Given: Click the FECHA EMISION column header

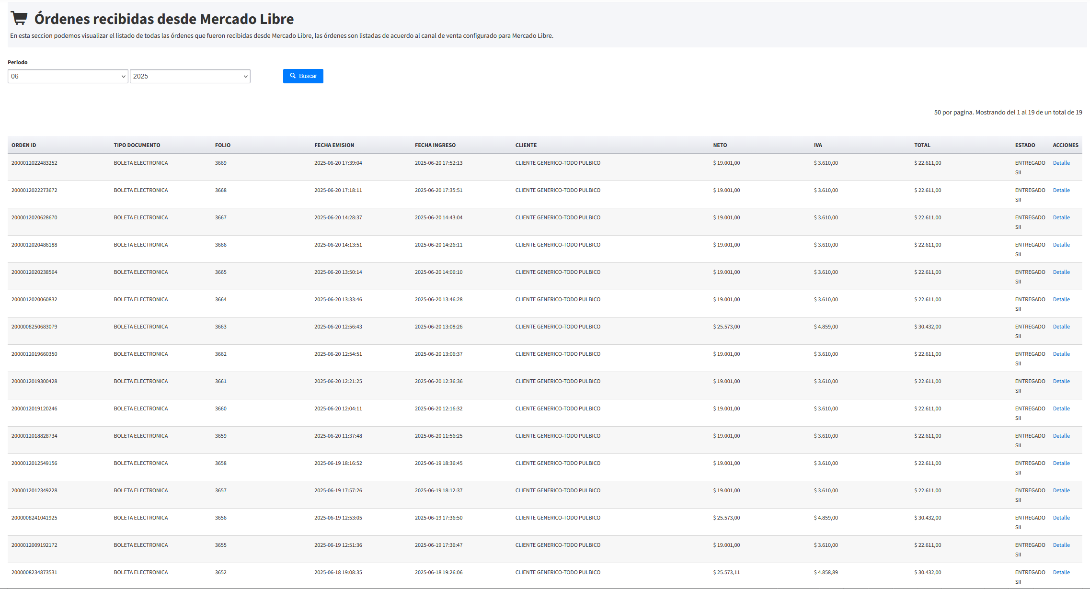Looking at the screenshot, I should pos(334,145).
